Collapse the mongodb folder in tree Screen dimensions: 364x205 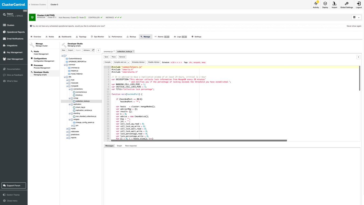coord(67,86)
